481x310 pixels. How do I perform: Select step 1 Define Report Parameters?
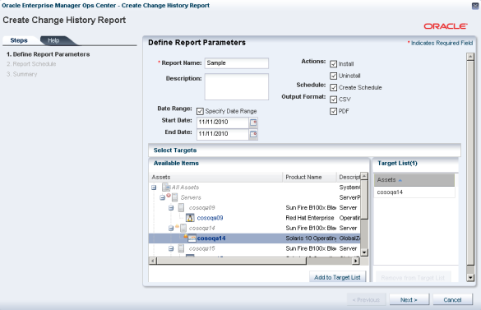[49, 54]
